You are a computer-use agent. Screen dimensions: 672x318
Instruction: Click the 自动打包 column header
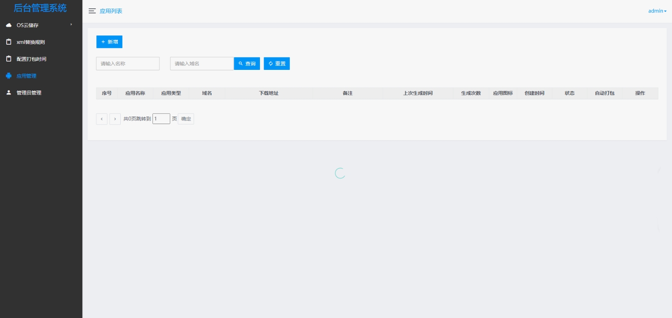[605, 93]
